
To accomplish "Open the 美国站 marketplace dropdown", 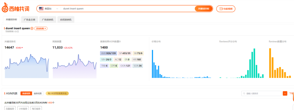I will (48, 9).
